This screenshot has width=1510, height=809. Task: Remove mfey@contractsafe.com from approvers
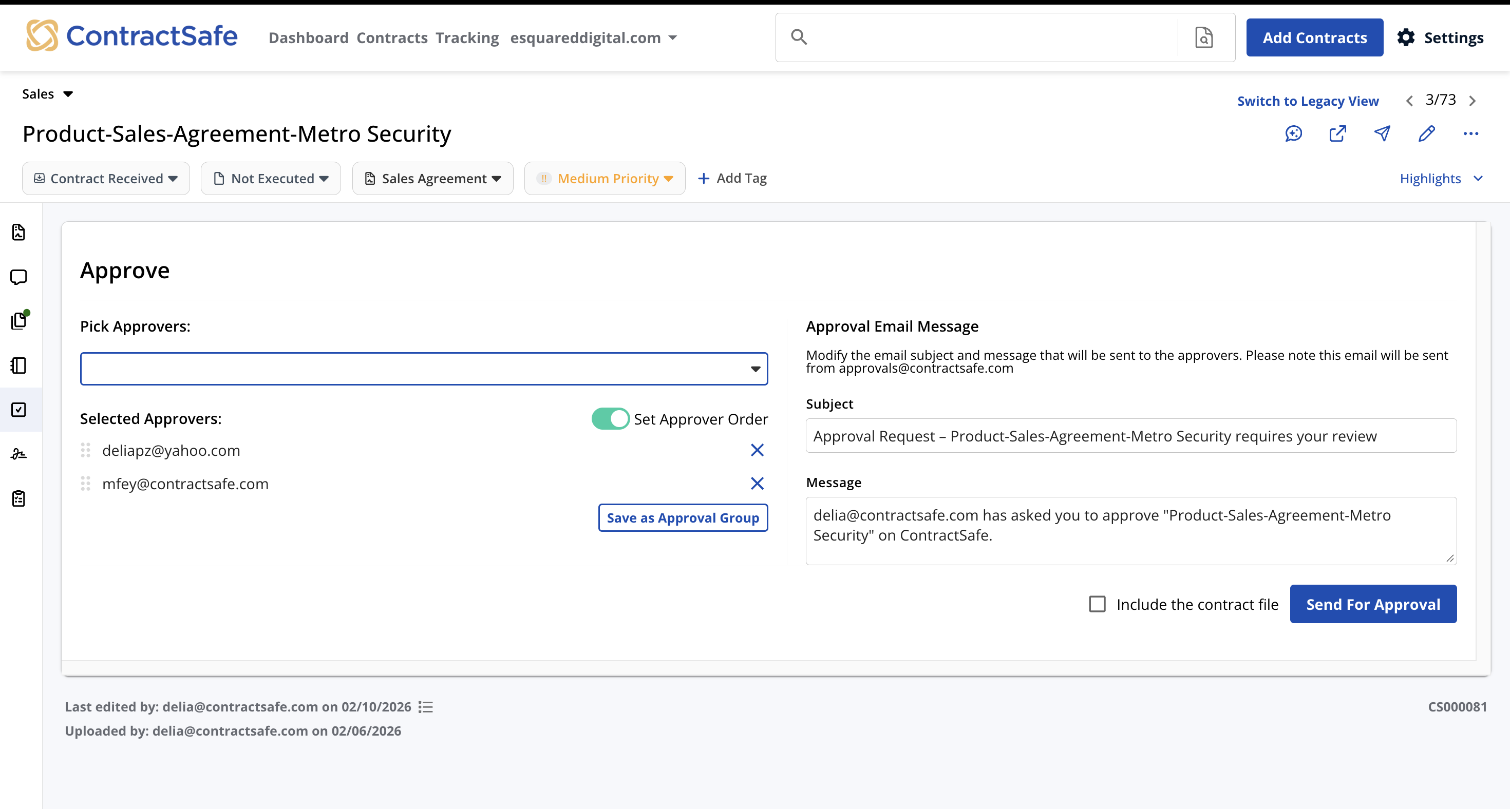757,483
